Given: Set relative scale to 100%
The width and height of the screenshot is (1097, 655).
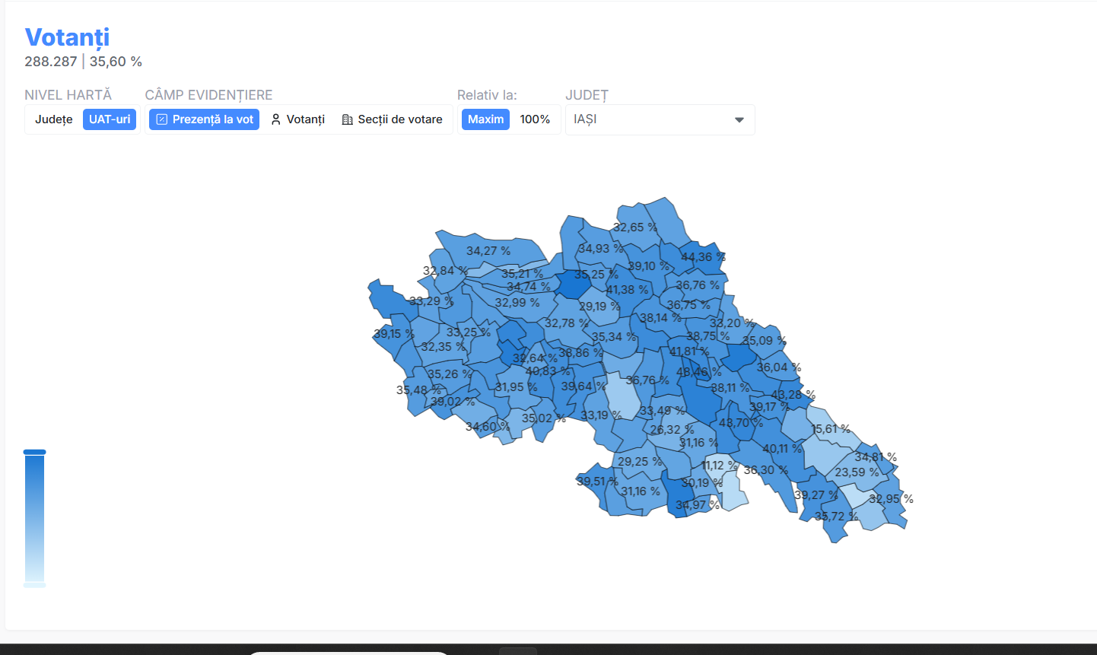Looking at the screenshot, I should [535, 119].
